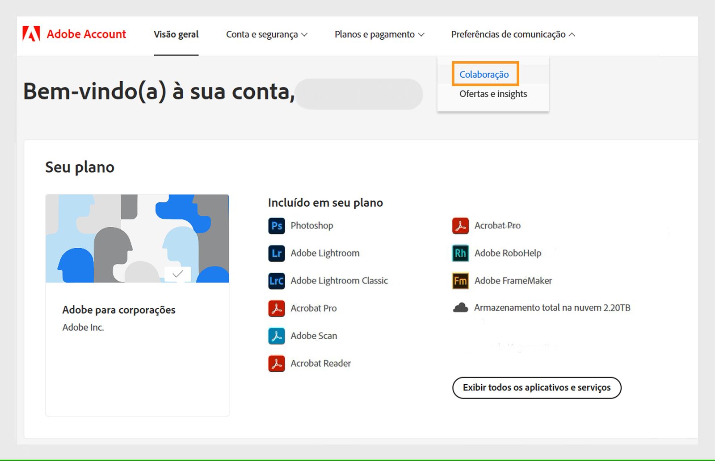Click the Adobe FrameMaker app name

coord(513,281)
